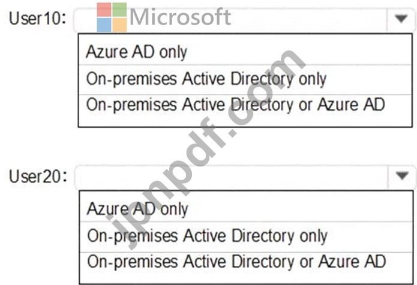Click the red square of Microsoft logo

(x=104, y=10)
